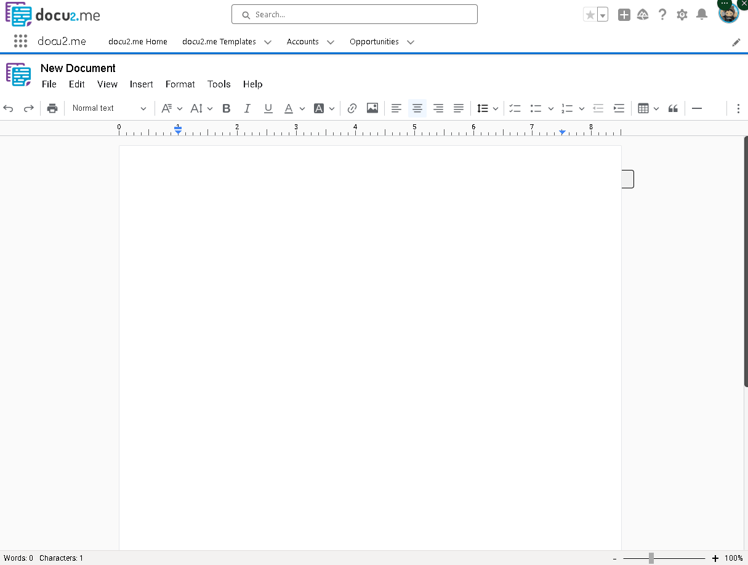Open the Format menu
The height and width of the screenshot is (565, 748).
click(x=180, y=84)
